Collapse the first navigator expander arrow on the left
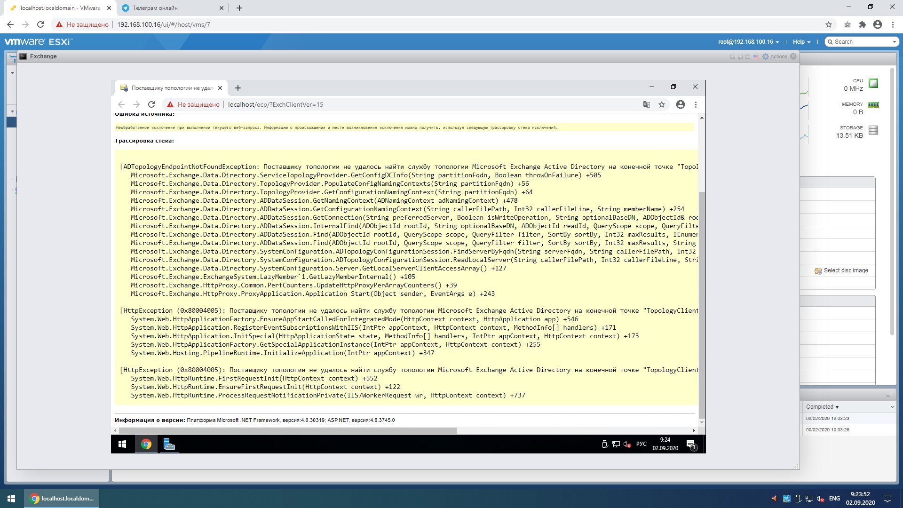This screenshot has height=508, width=903. (x=12, y=73)
